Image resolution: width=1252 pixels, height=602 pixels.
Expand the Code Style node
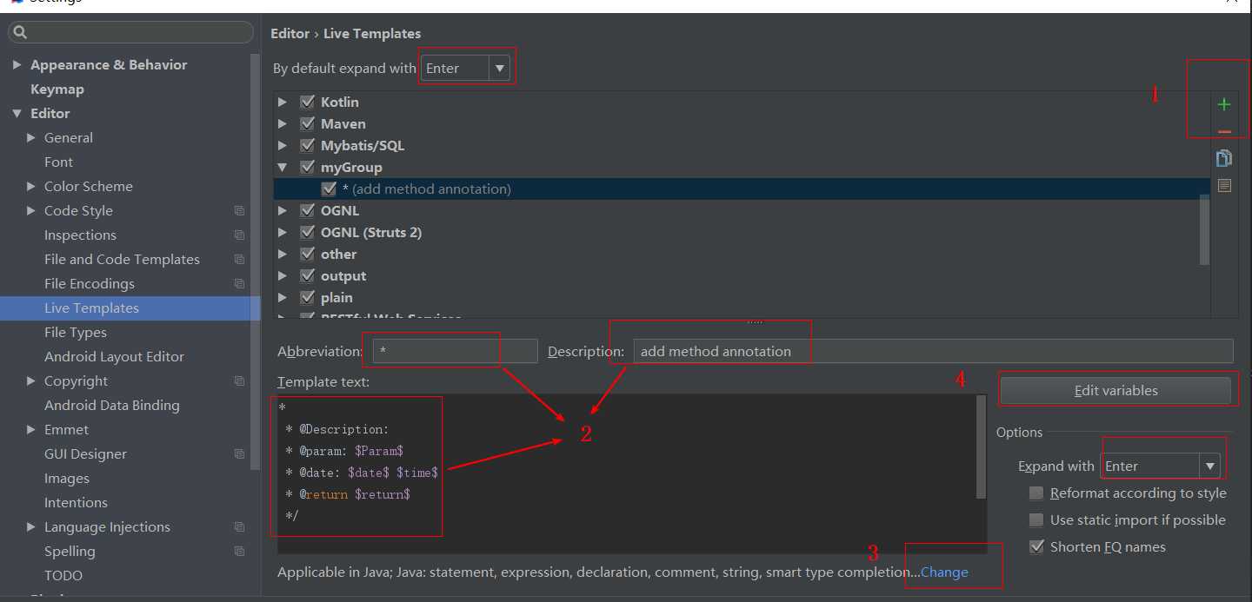click(x=31, y=211)
